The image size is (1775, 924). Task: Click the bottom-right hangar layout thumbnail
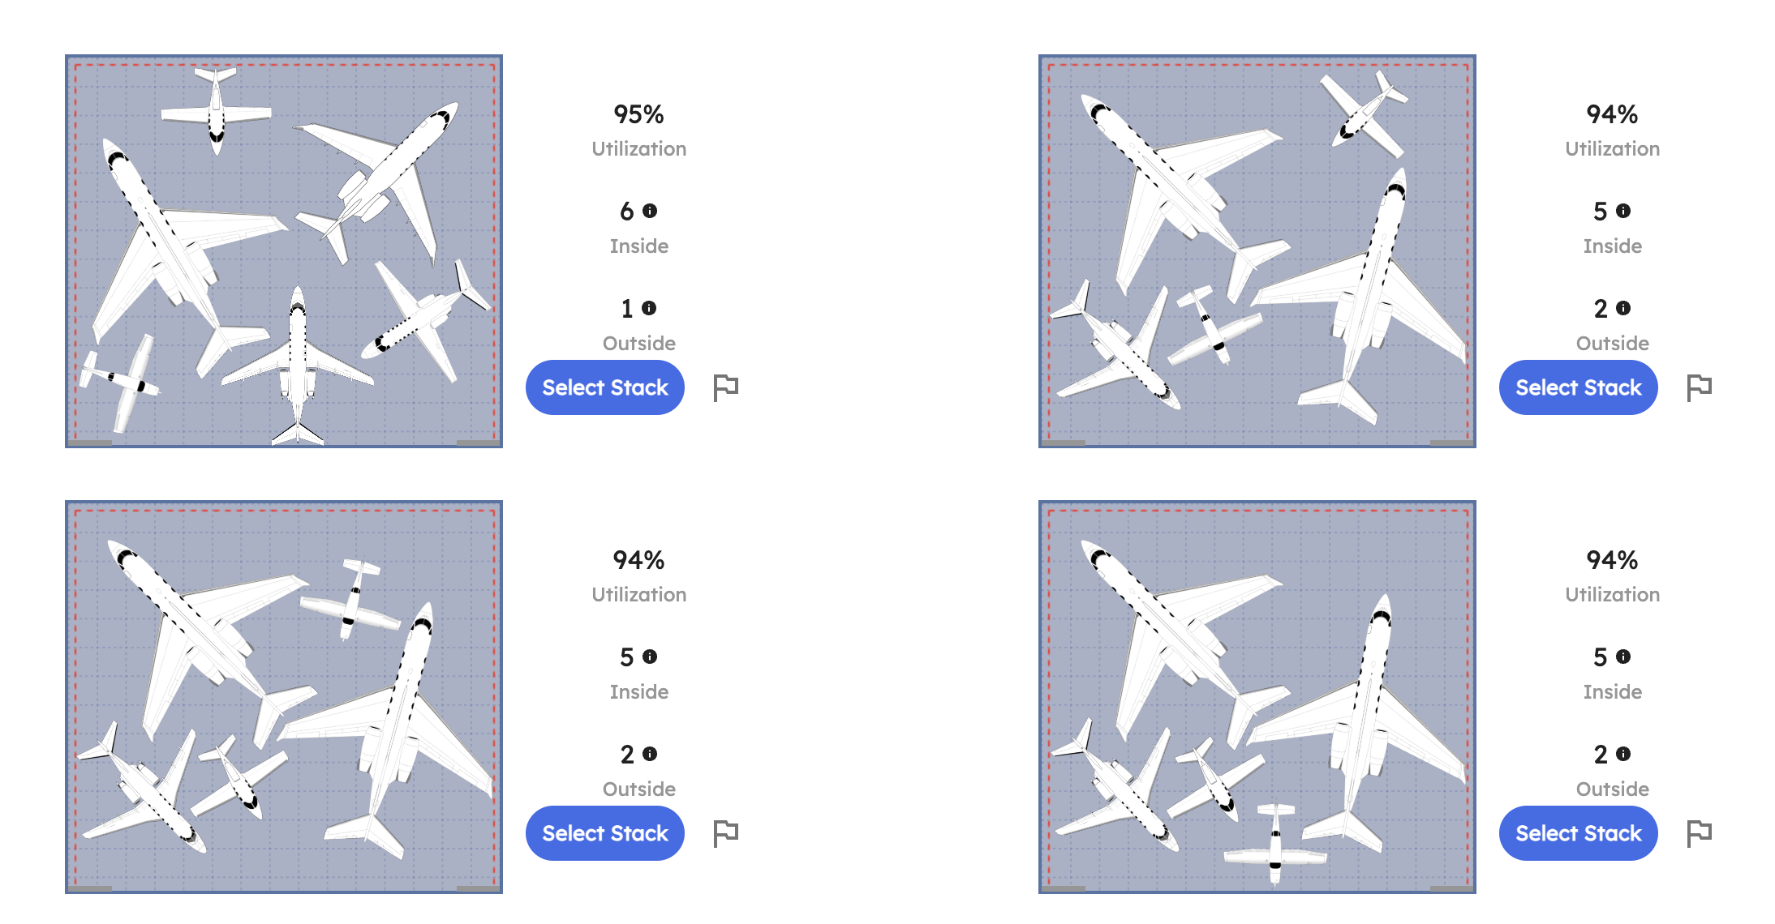[x=1257, y=697]
